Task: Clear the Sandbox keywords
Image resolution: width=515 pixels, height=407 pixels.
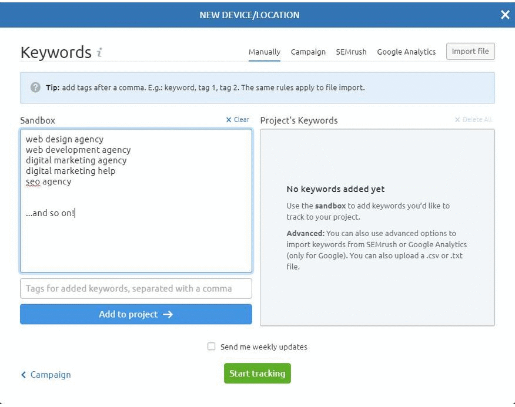Action: point(238,120)
